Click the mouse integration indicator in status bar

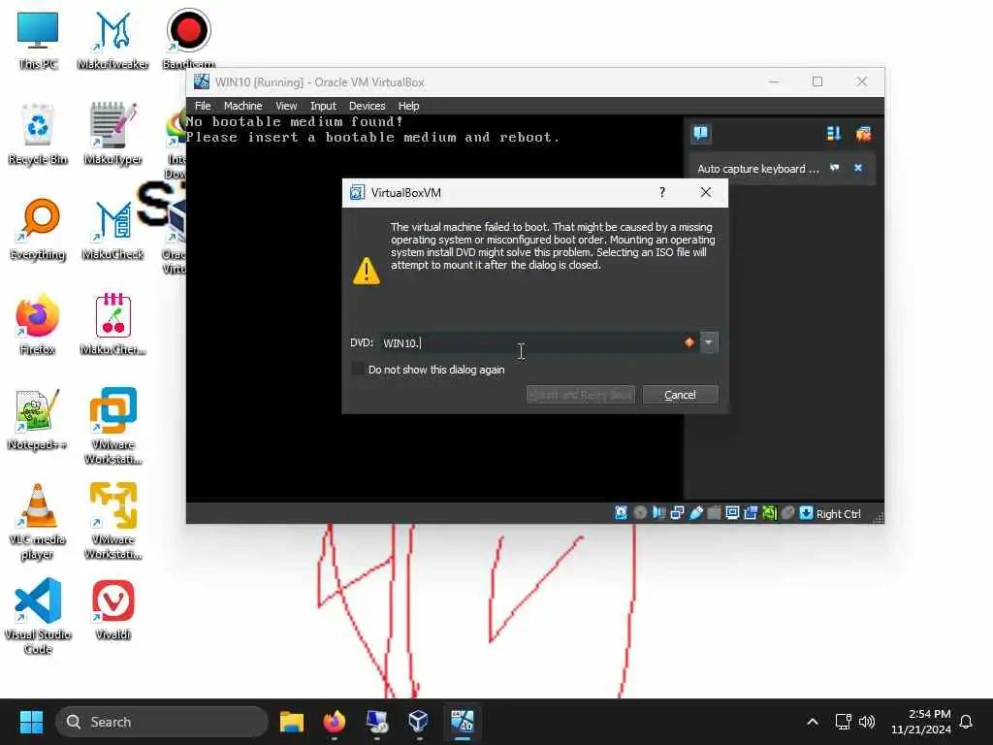[787, 513]
